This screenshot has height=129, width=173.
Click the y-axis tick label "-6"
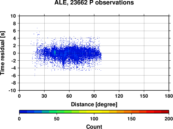[13, 76]
